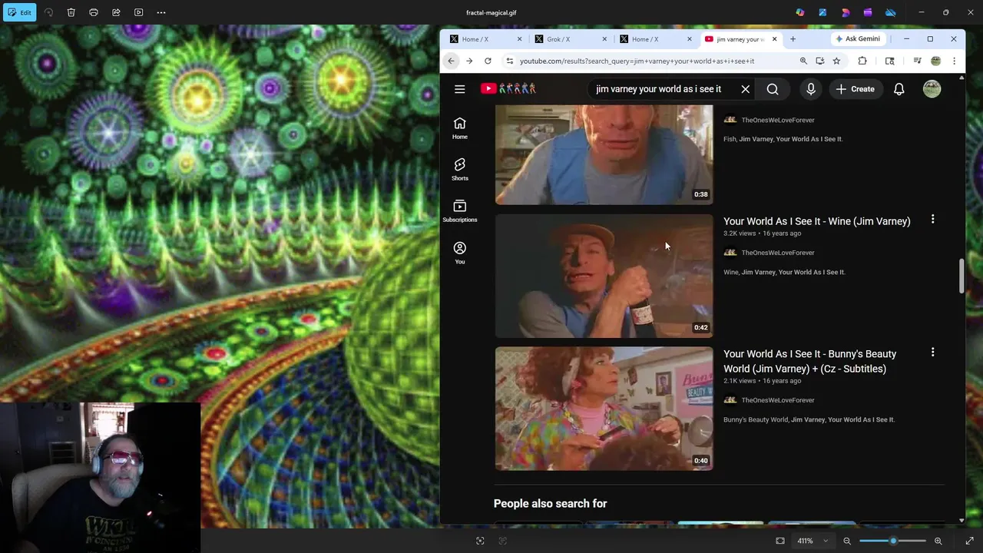The height and width of the screenshot is (553, 983).
Task: Open the Chrome three-dot menu
Action: (x=954, y=61)
